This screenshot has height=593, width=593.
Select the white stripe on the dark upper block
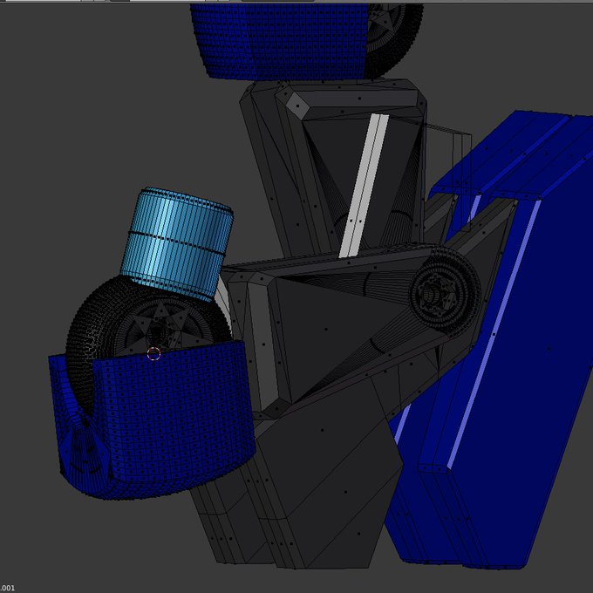click(x=364, y=186)
